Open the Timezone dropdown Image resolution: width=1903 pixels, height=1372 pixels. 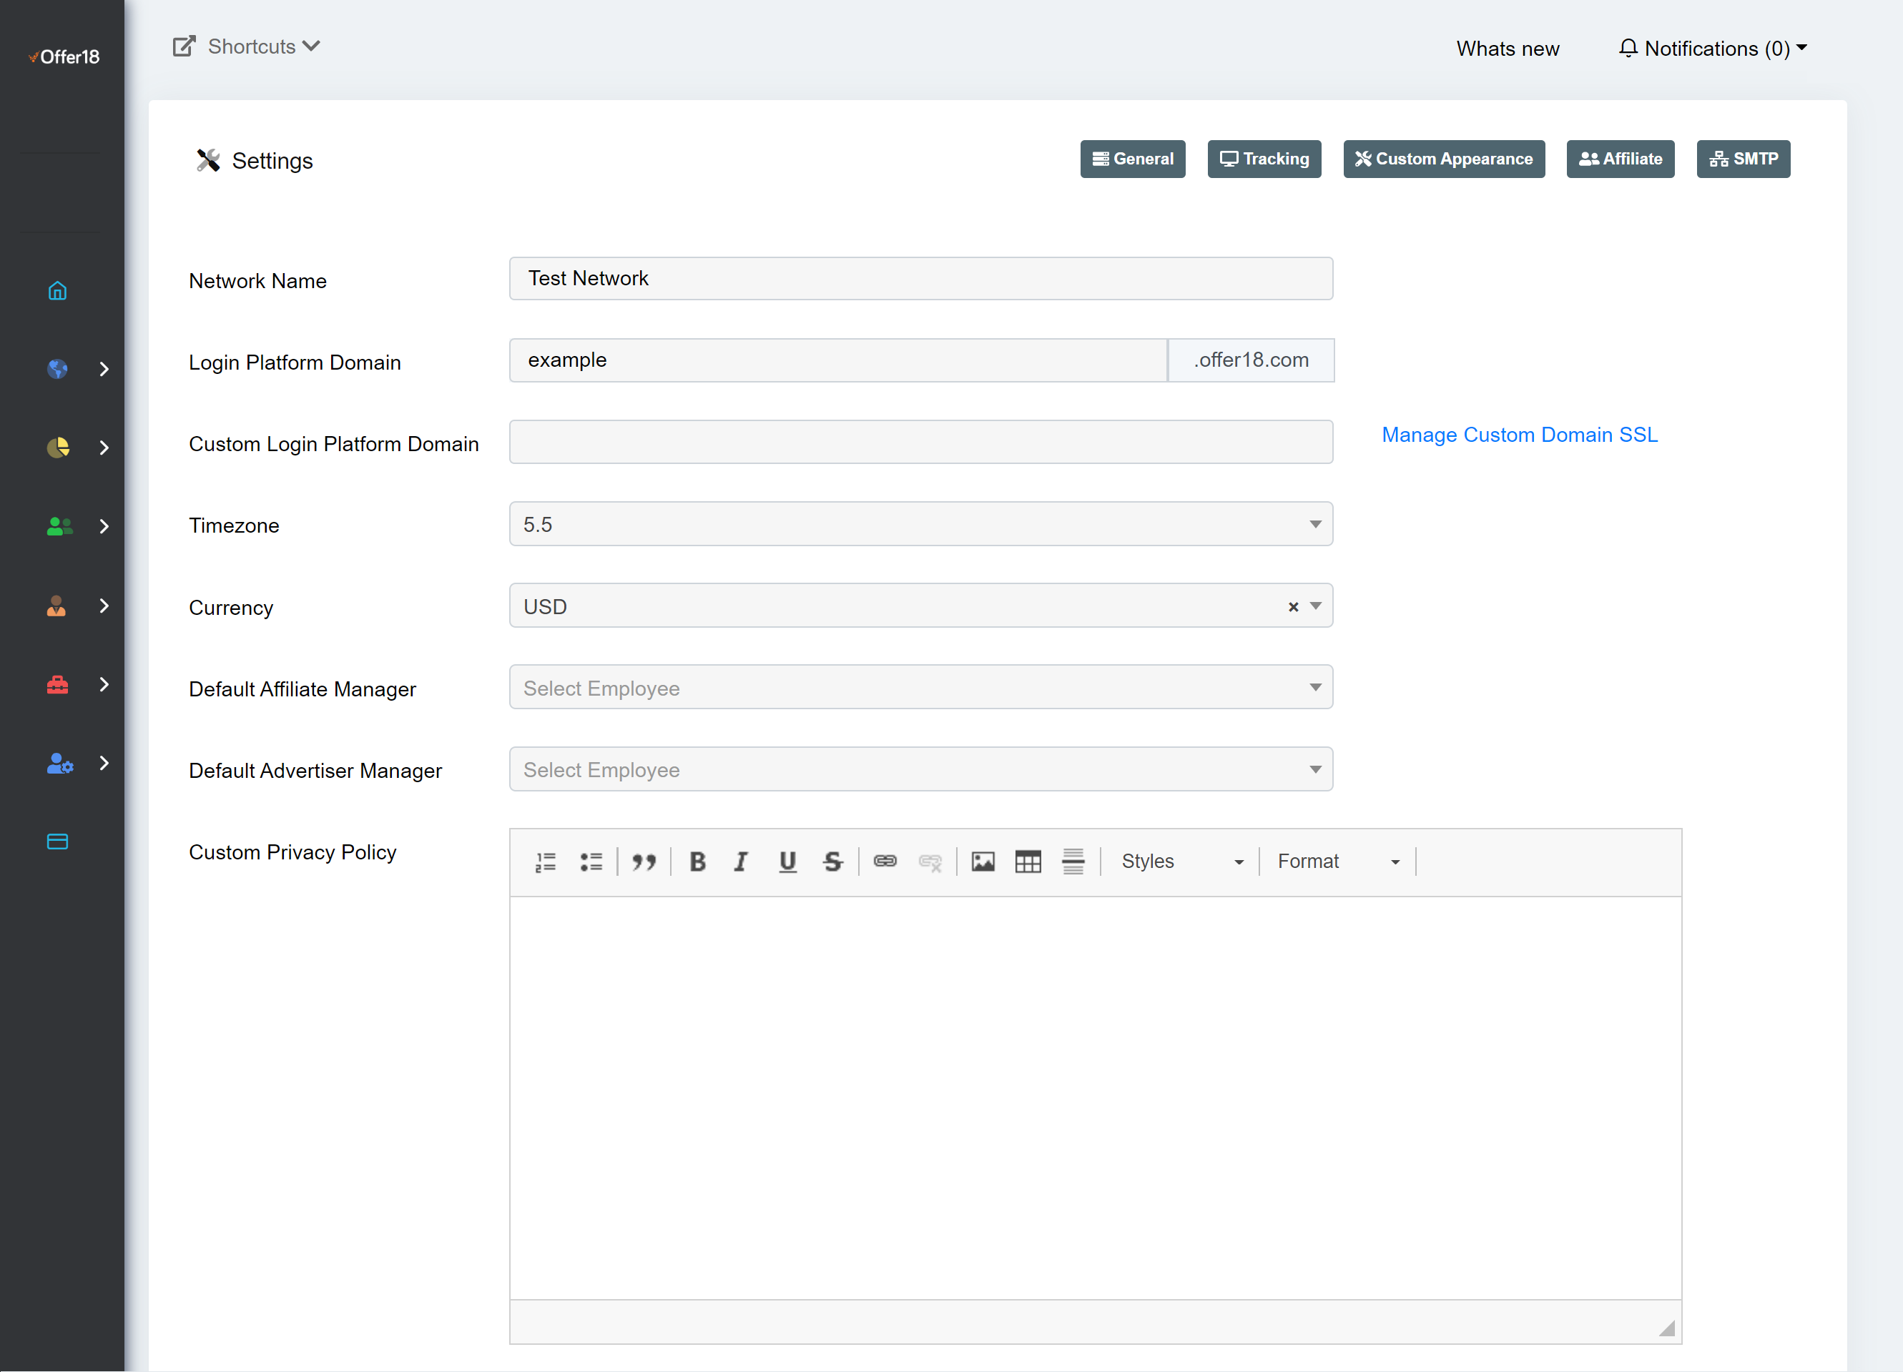click(x=920, y=524)
